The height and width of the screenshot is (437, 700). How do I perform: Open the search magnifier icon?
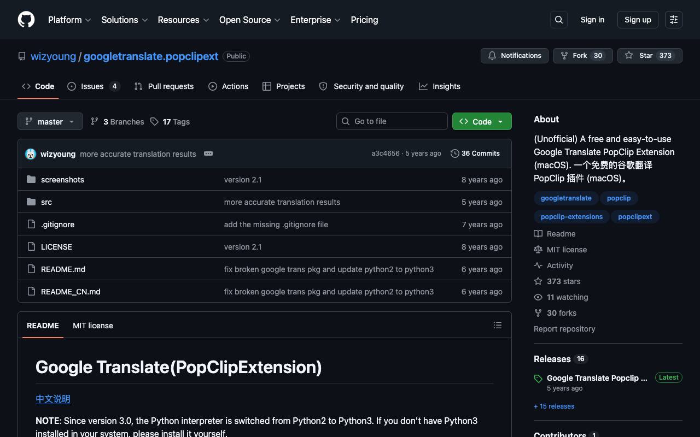559,20
